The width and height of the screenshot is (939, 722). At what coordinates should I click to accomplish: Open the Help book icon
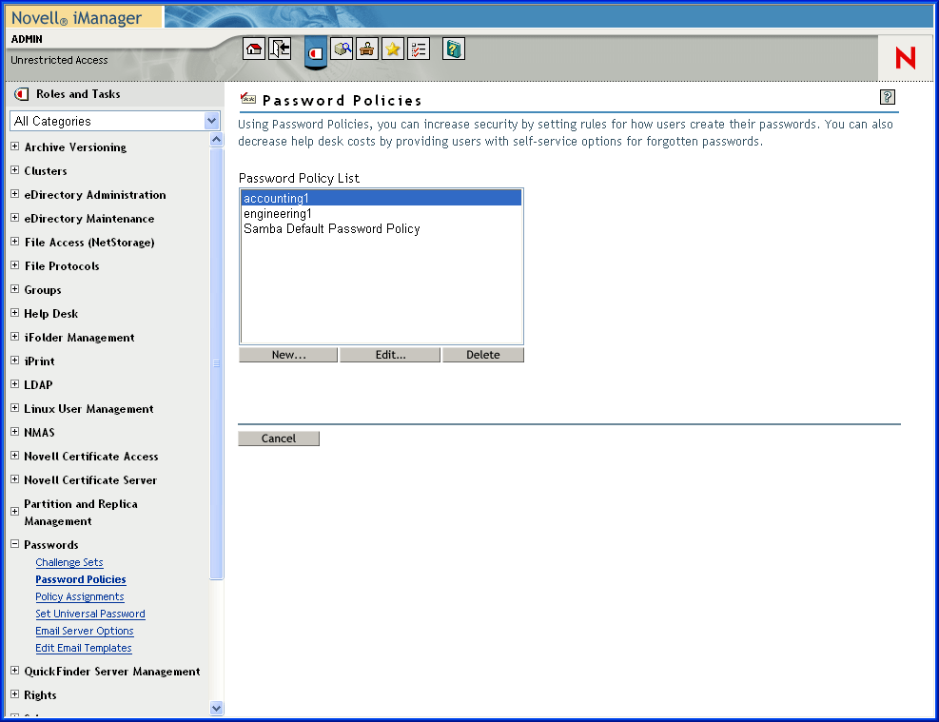pyautogui.click(x=454, y=49)
